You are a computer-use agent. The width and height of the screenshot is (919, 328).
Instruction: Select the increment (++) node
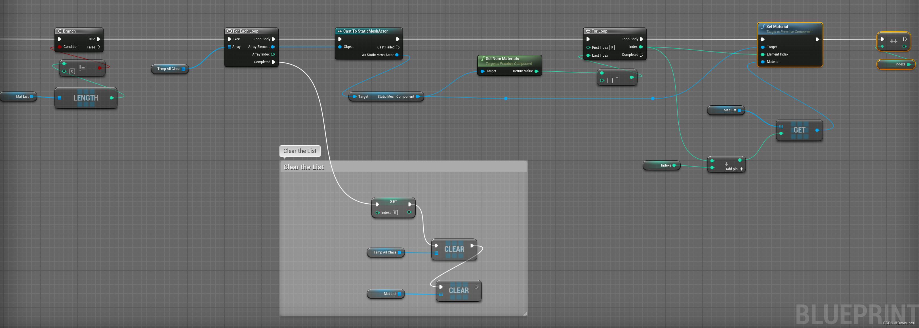pyautogui.click(x=894, y=41)
